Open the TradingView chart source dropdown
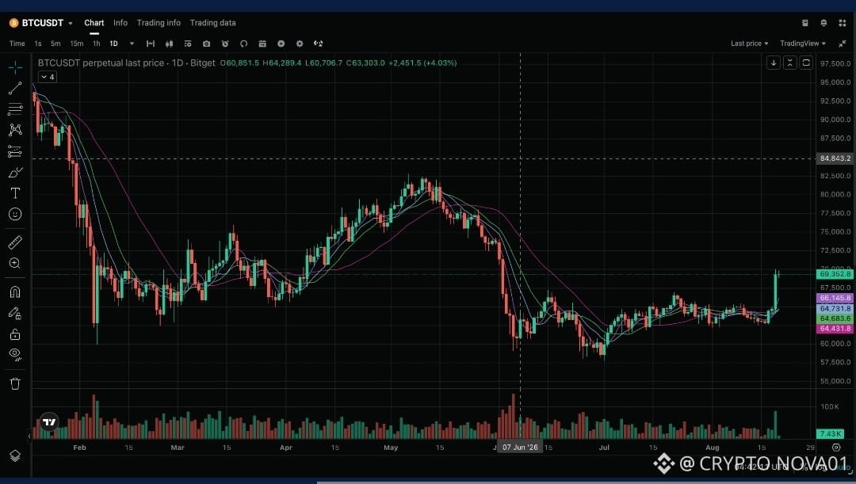Screen dimensions: 856x484 (802, 44)
